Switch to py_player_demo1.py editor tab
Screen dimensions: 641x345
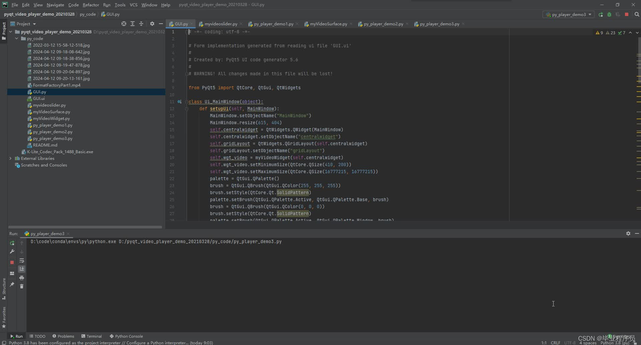273,24
